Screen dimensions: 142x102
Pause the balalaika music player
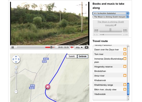[x=111, y=30]
